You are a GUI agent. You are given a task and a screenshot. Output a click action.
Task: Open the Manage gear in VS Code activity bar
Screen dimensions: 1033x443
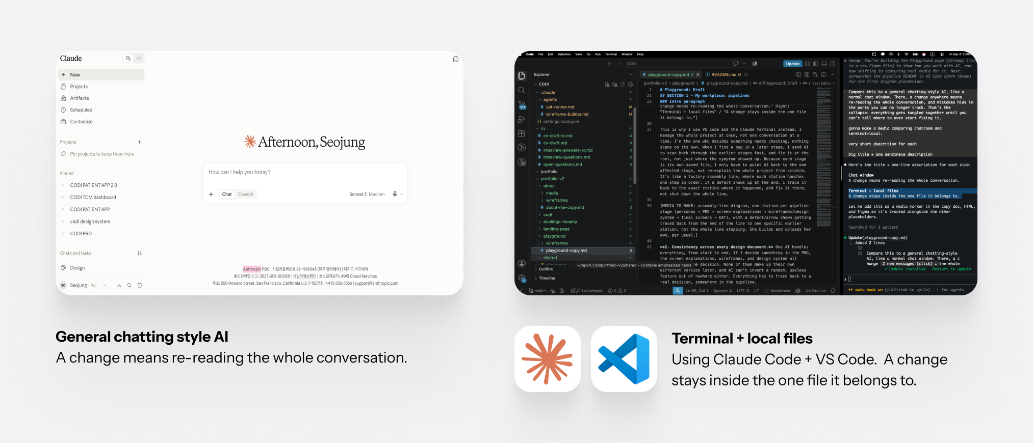(522, 278)
